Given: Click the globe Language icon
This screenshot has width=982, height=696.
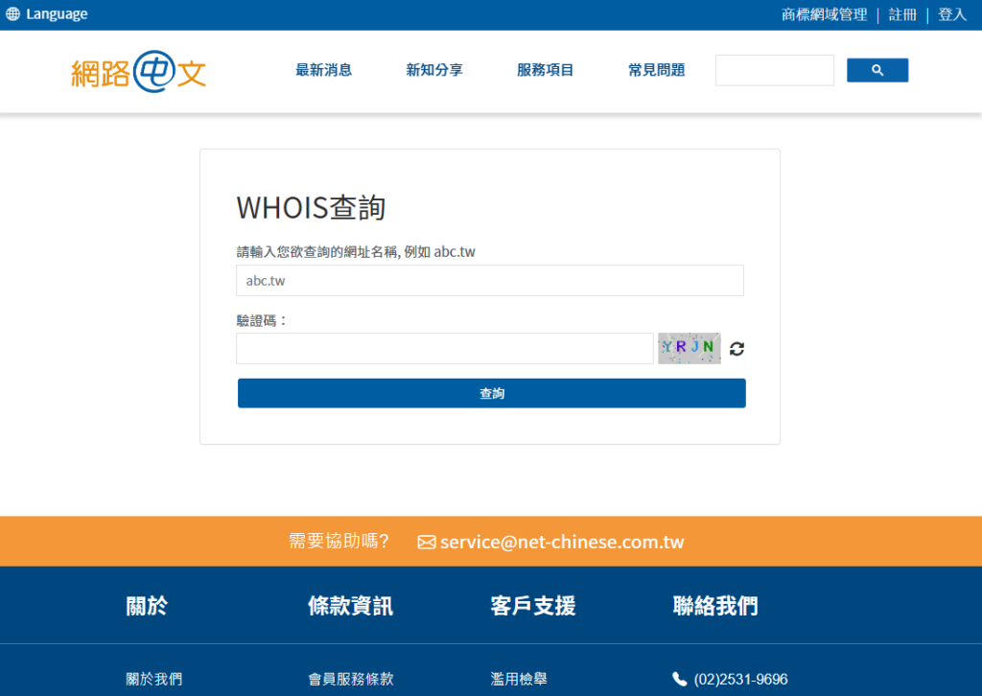Looking at the screenshot, I should 12,13.
